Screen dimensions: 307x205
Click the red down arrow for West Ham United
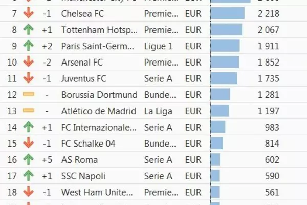click(x=28, y=193)
